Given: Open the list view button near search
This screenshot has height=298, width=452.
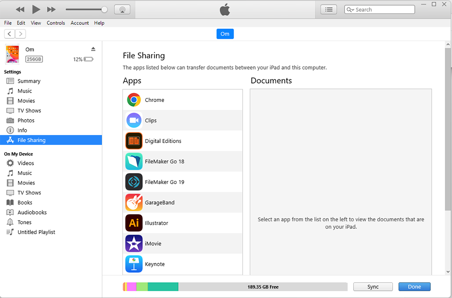Looking at the screenshot, I should coord(329,9).
